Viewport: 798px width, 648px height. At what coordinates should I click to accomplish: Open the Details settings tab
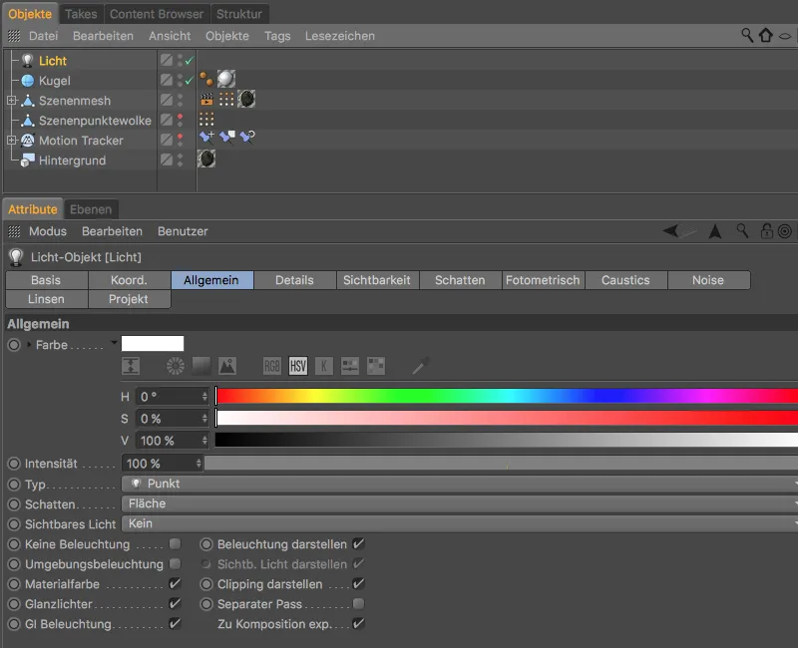(x=294, y=280)
